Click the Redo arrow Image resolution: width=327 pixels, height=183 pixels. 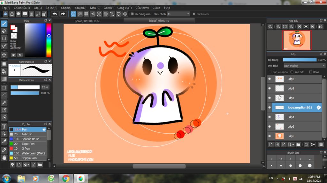[63, 14]
